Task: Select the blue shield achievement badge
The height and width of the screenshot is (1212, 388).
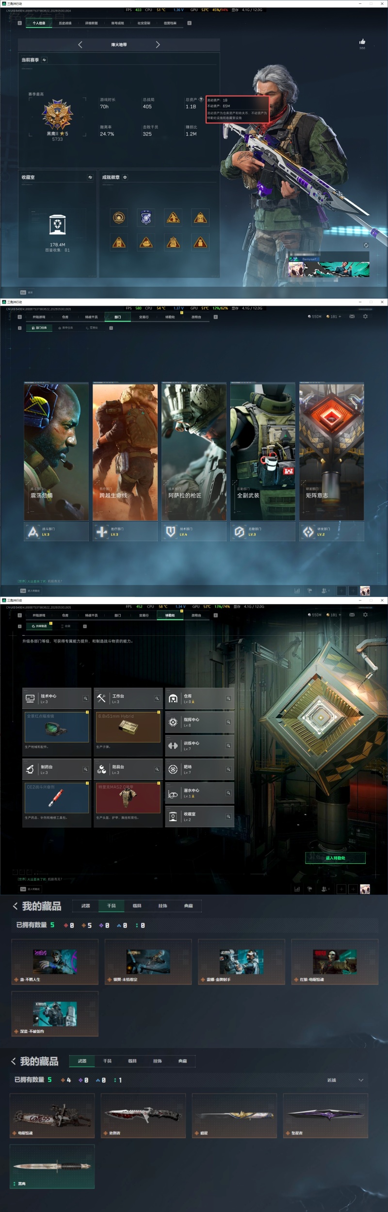Action: (x=146, y=218)
